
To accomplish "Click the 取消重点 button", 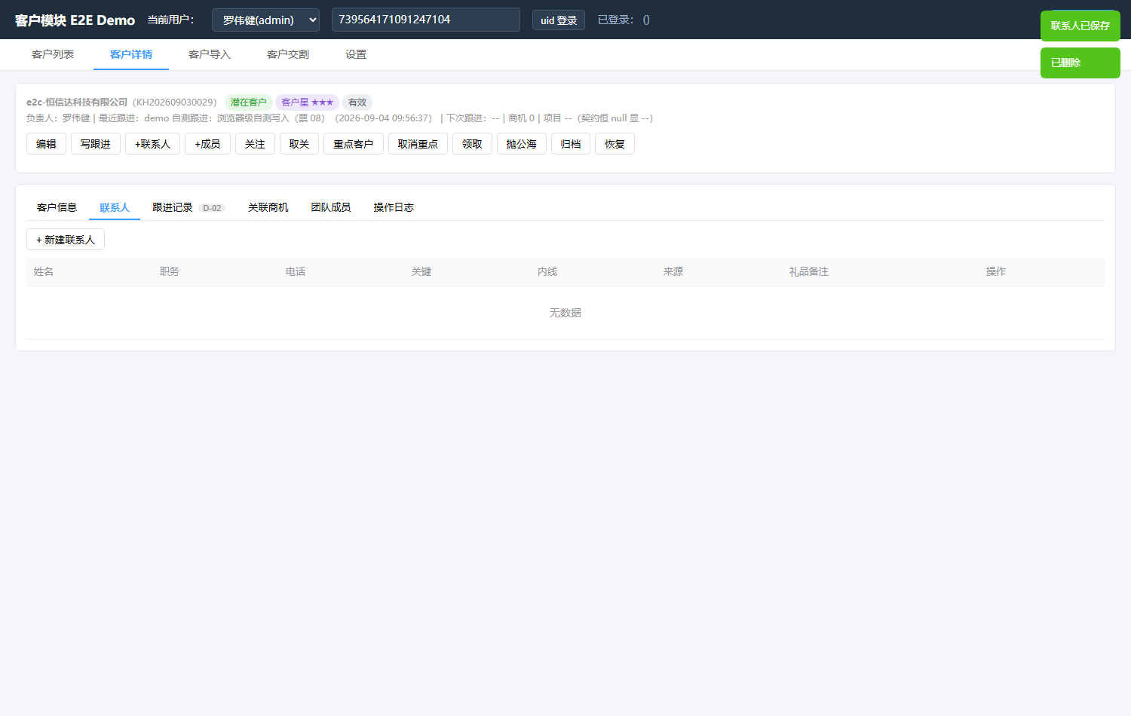I will click(418, 144).
